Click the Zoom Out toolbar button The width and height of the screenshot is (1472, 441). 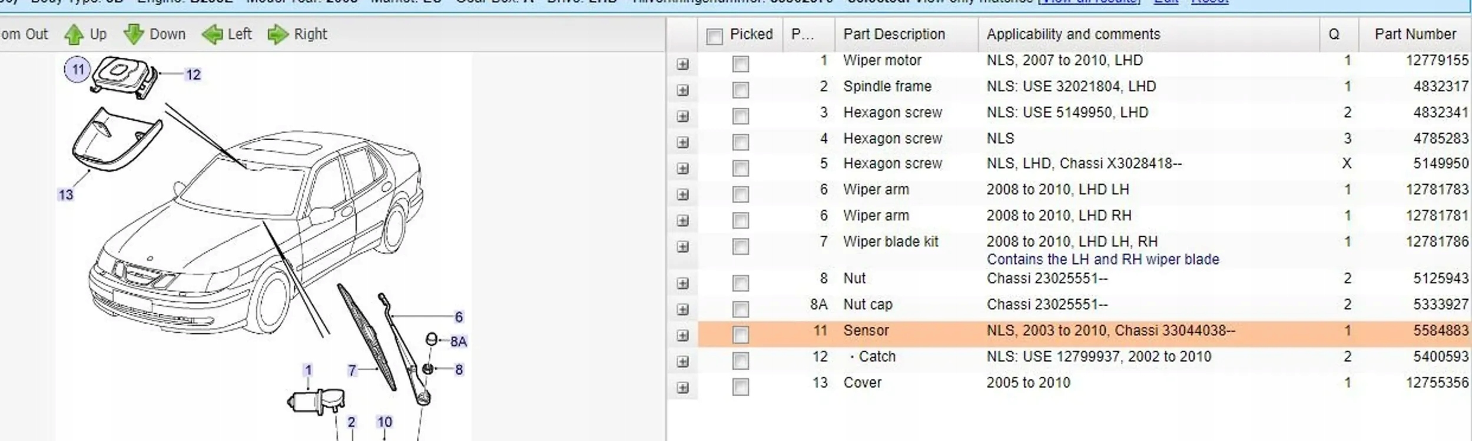(24, 34)
